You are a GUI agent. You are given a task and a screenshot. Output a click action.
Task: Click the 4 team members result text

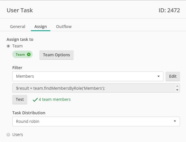pyautogui.click(x=55, y=99)
